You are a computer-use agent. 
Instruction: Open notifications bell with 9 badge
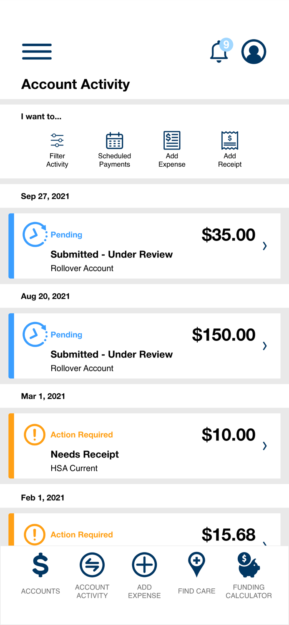point(219,52)
